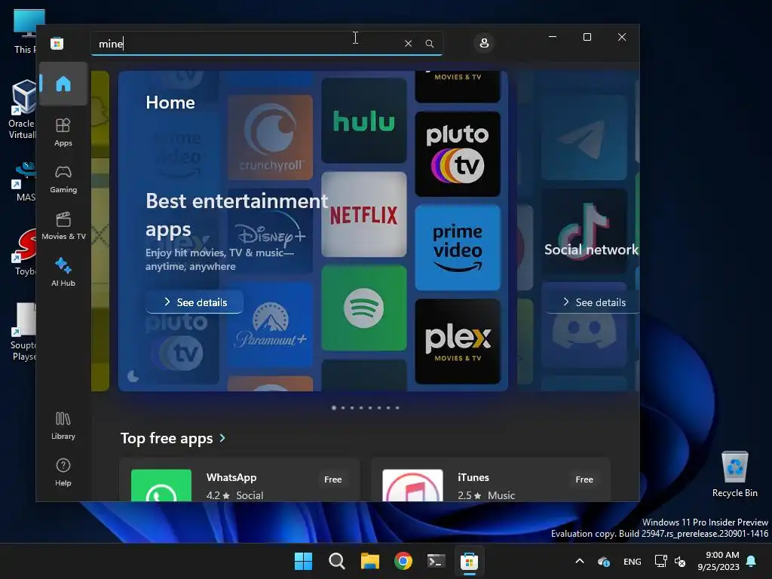Click the Hulu tile
The height and width of the screenshot is (579, 772).
click(x=364, y=121)
